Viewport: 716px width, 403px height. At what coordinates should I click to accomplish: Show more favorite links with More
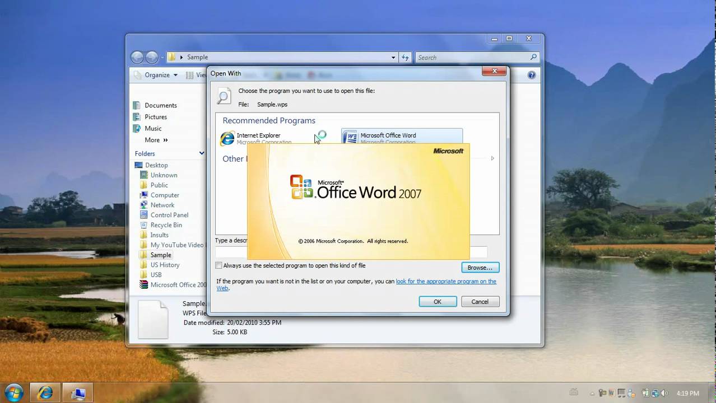(156, 140)
